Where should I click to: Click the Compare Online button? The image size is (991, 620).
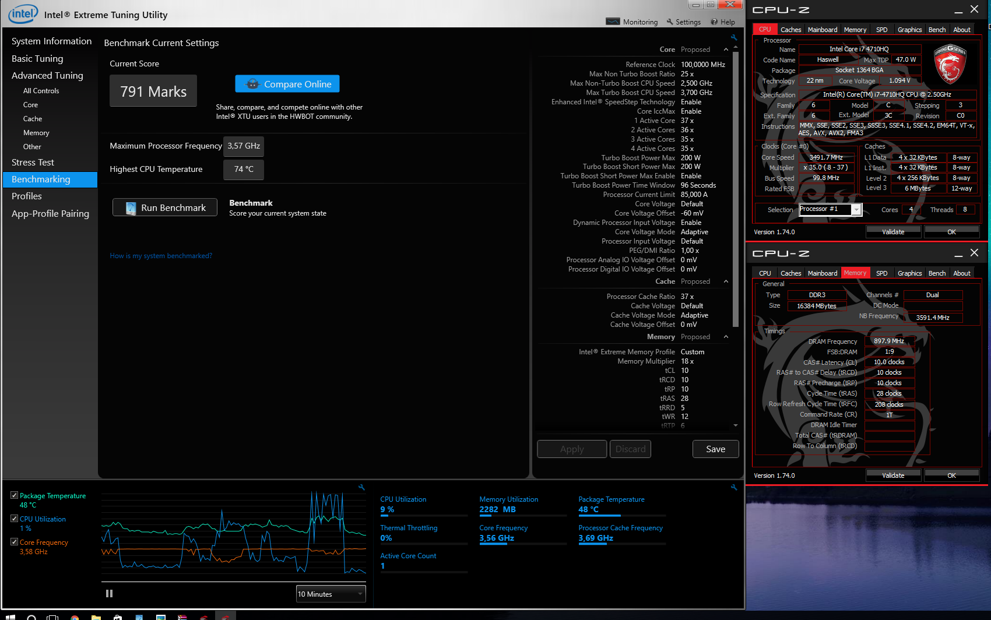click(287, 84)
